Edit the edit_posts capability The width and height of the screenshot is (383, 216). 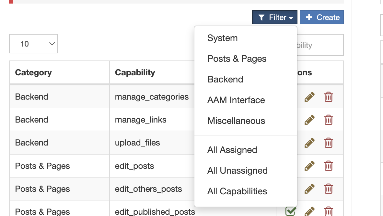coord(309,166)
